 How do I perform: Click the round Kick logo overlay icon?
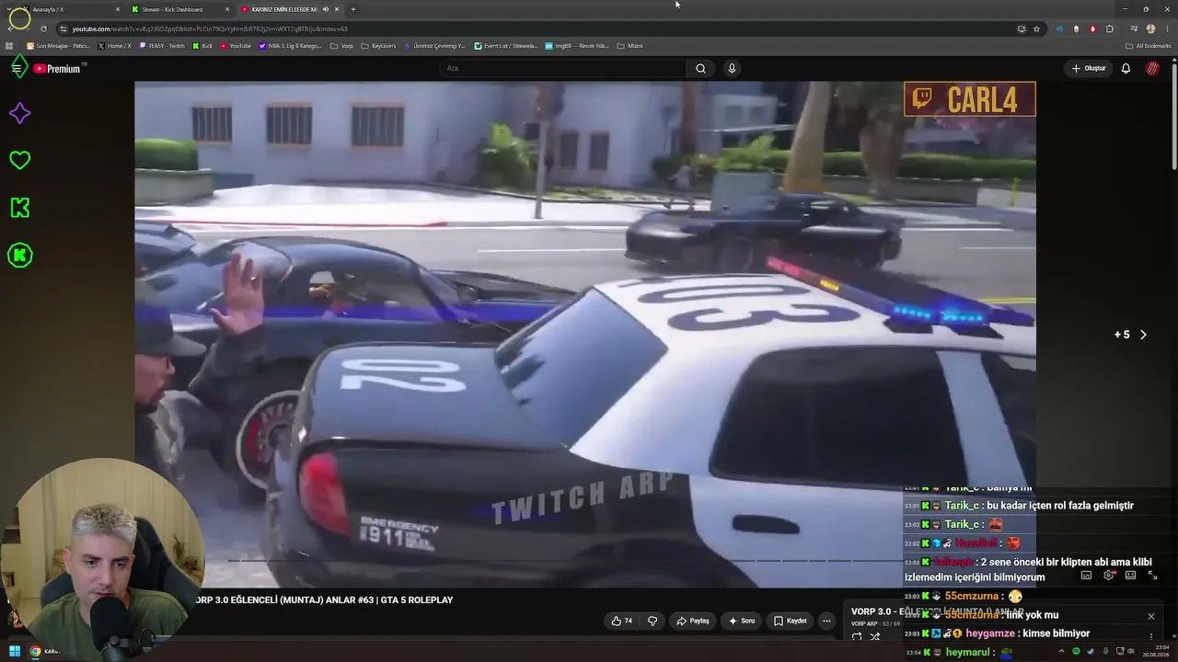pyautogui.click(x=19, y=256)
